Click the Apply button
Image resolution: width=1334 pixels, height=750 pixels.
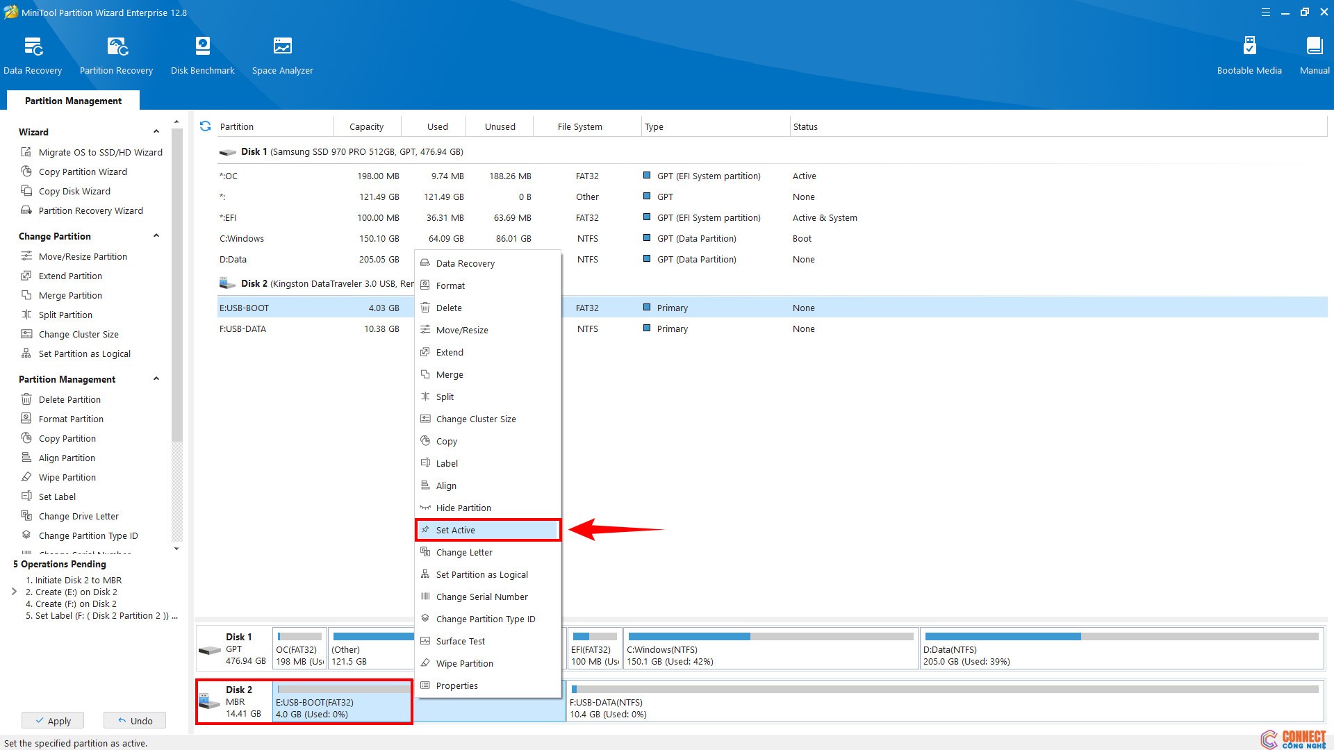53,721
